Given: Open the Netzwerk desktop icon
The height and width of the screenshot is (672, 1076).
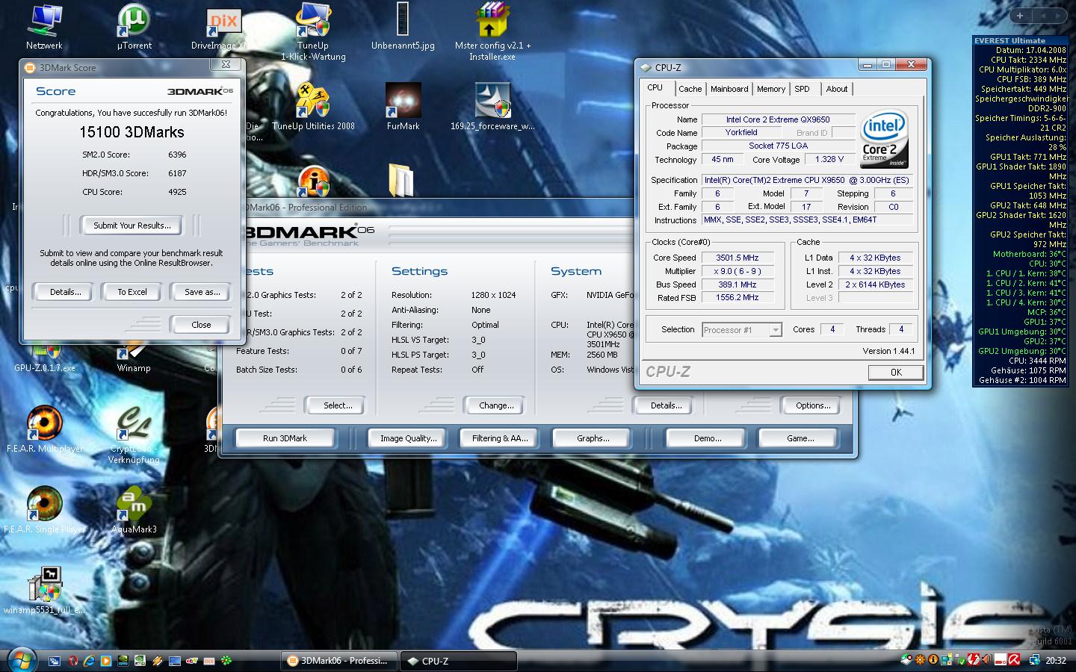Looking at the screenshot, I should [x=44, y=26].
